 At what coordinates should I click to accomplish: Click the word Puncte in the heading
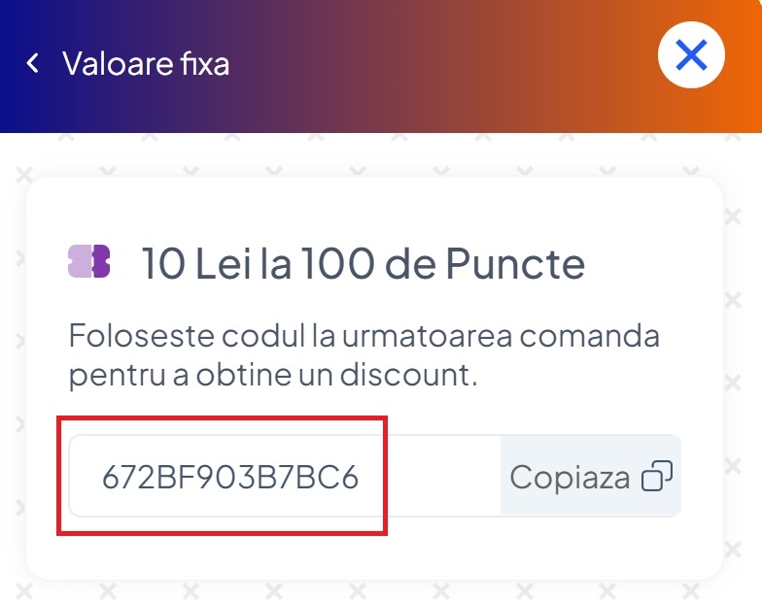515,263
